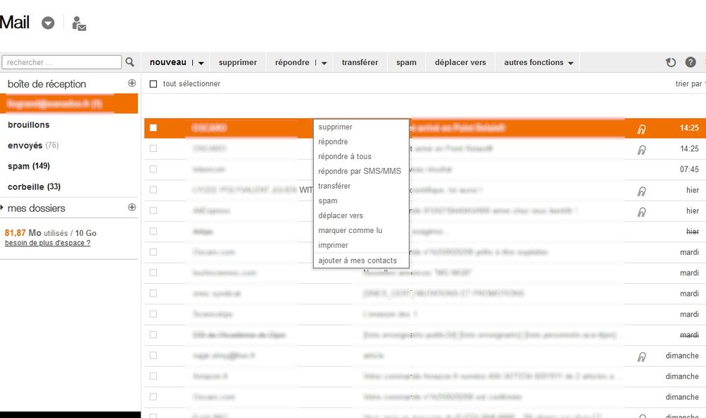The height and width of the screenshot is (418, 706).
Task: Tick the tout sélectionner checkbox
Action: [153, 84]
